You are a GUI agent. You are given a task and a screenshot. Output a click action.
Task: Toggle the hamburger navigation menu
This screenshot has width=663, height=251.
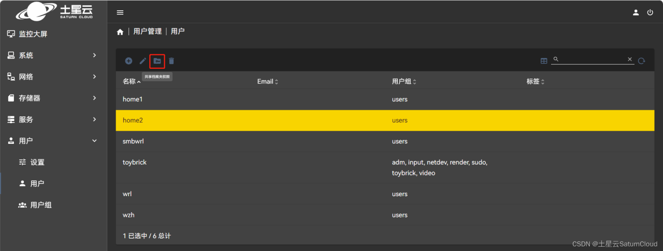[x=120, y=12]
